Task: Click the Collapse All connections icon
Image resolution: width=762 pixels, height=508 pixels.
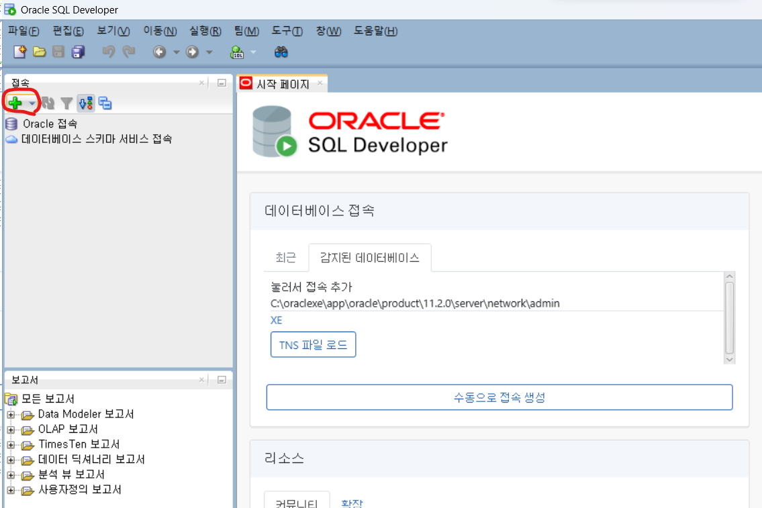Action: click(105, 103)
